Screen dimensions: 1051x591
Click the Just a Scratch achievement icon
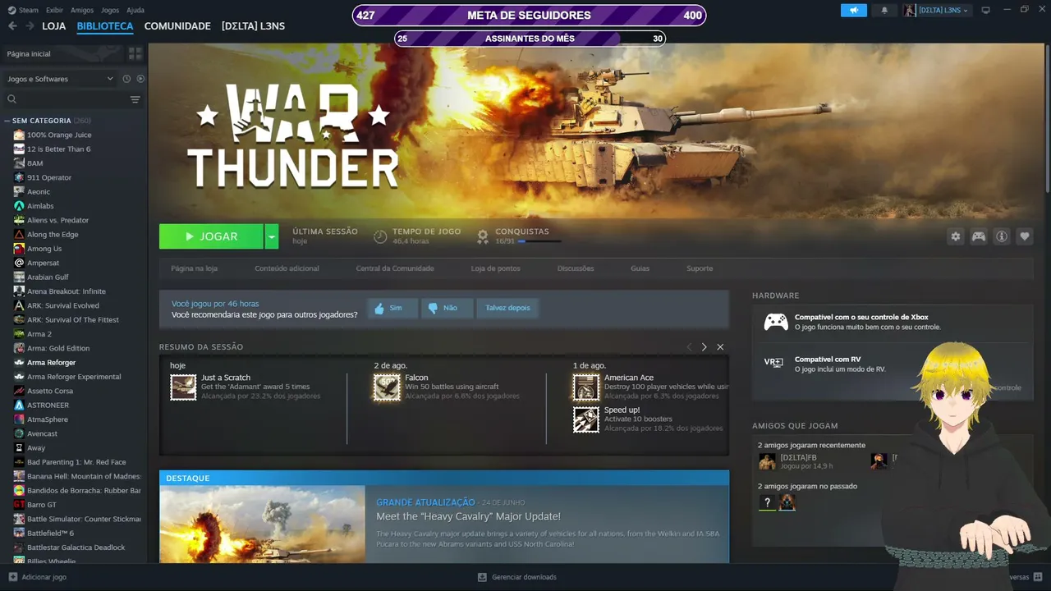183,387
